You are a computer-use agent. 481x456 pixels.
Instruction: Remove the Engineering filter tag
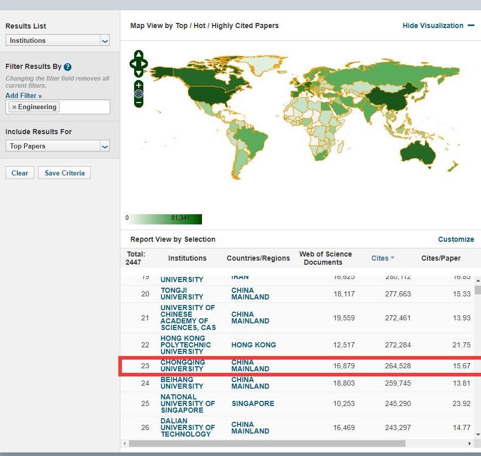pyautogui.click(x=14, y=107)
